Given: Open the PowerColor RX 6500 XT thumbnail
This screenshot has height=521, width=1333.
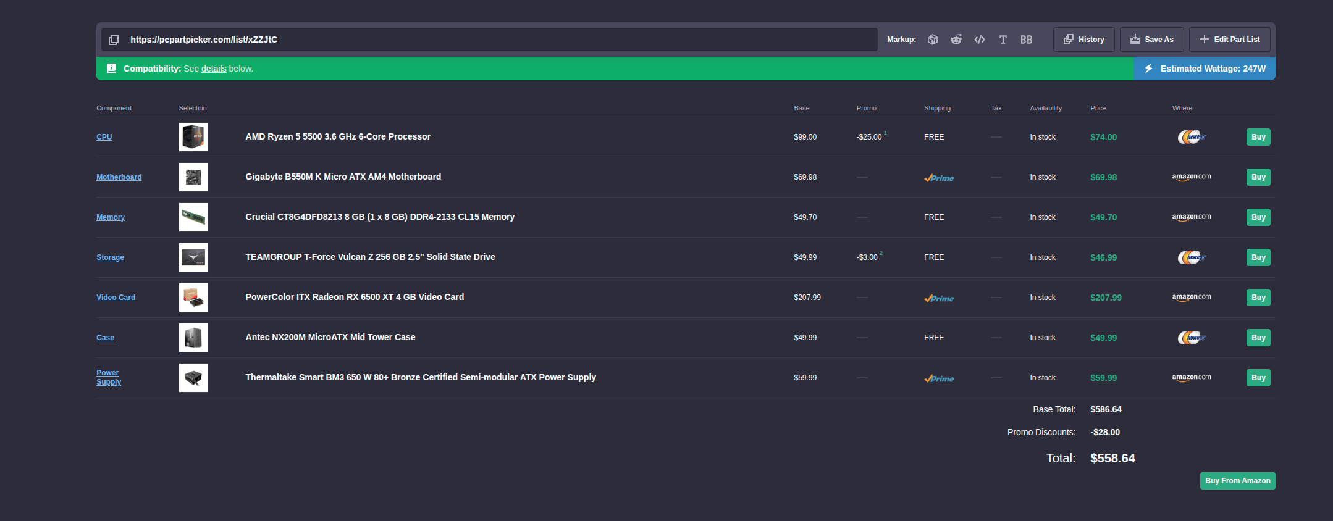Looking at the screenshot, I should [x=193, y=298].
